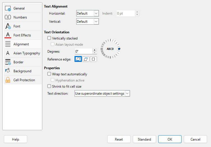Open the Text direction dropdown
Viewport: 211px width, 147px height.
[102, 94]
